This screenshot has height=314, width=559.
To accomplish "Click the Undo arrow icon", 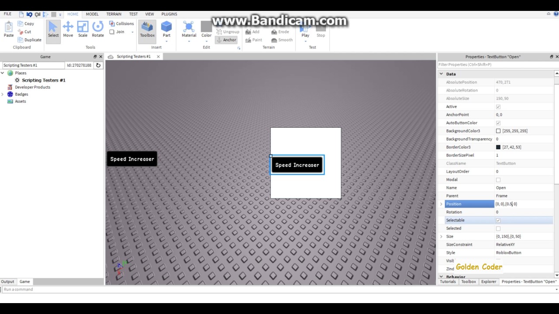I will click(29, 14).
